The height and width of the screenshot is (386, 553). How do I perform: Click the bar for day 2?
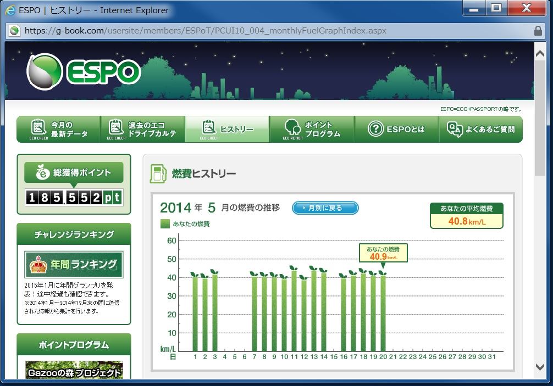coord(205,315)
